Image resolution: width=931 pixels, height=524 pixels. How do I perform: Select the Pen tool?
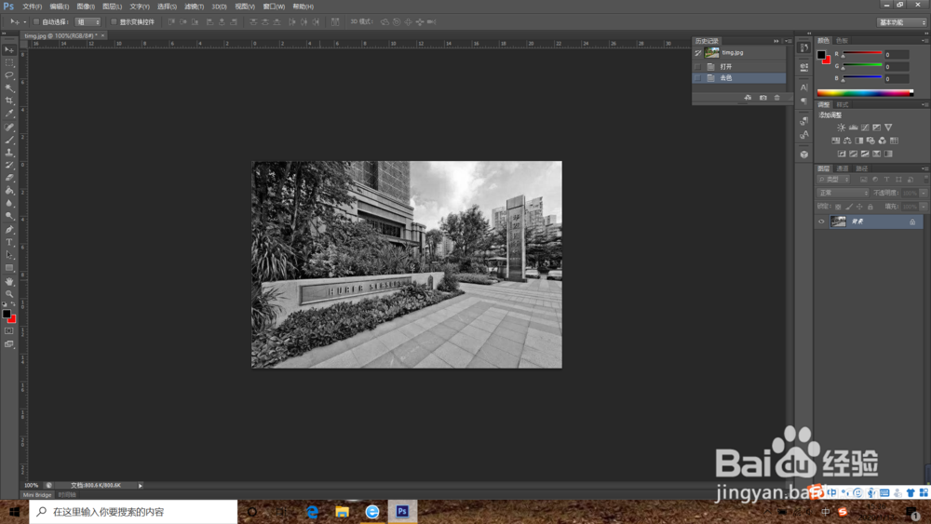point(9,230)
